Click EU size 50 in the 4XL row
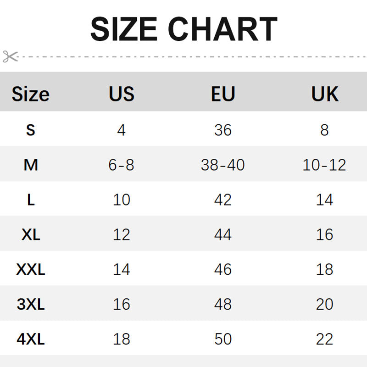The height and width of the screenshot is (367, 367). 223,339
